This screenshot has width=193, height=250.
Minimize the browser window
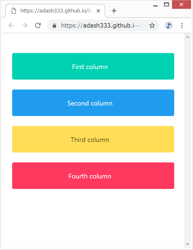pos(155,4)
